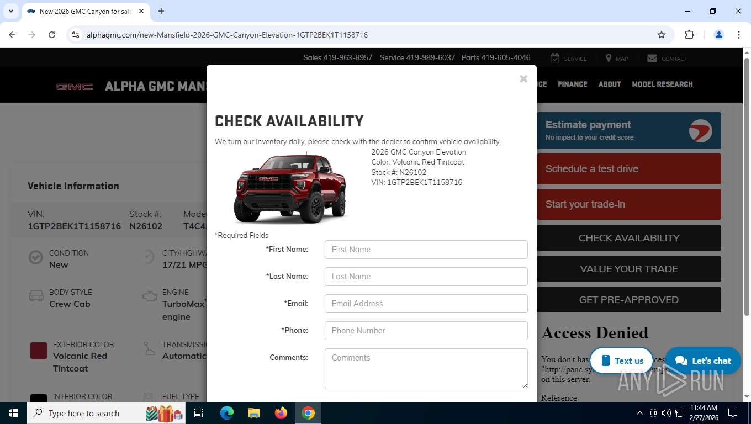Open the MODEL RESEARCH menu
The height and width of the screenshot is (424, 751).
pos(662,84)
